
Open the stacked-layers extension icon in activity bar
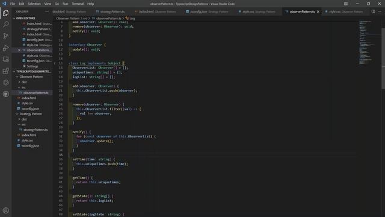coord(5,83)
